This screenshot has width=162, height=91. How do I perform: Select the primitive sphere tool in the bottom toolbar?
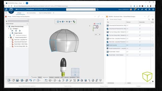click(x=50, y=80)
